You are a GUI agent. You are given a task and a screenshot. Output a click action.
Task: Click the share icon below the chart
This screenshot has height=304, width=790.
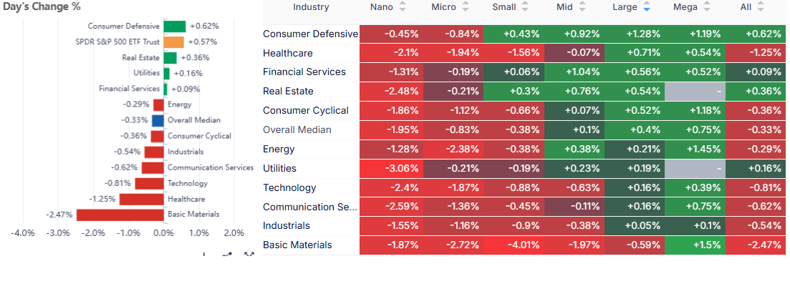[227, 255]
